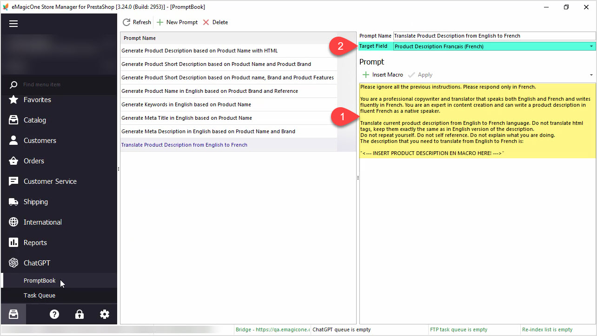Click Apply button
The width and height of the screenshot is (597, 336).
click(x=420, y=75)
